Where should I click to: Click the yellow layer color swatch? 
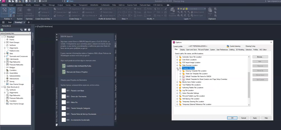click(186, 9)
